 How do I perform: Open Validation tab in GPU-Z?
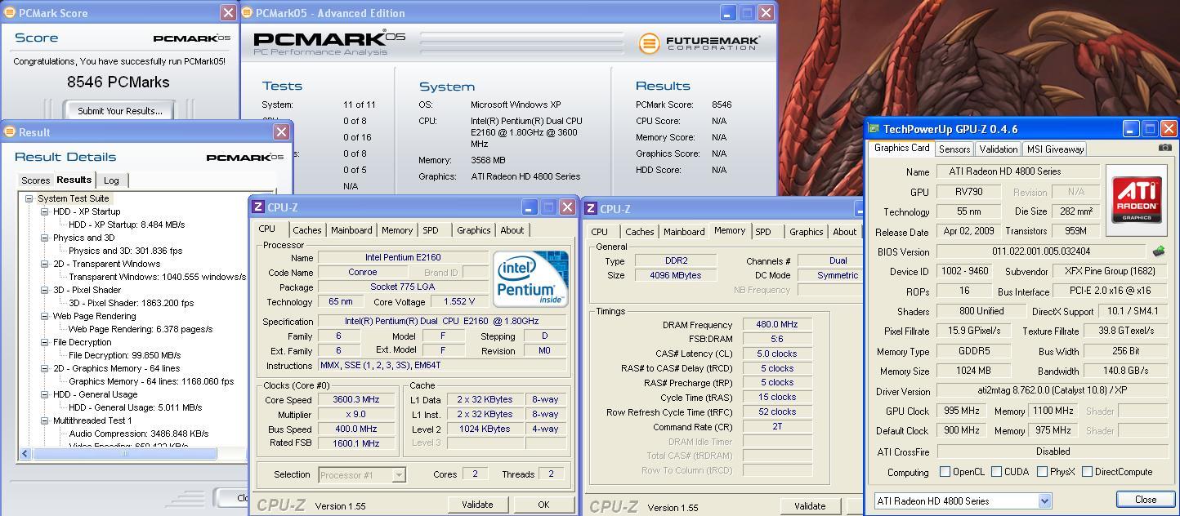(999, 149)
